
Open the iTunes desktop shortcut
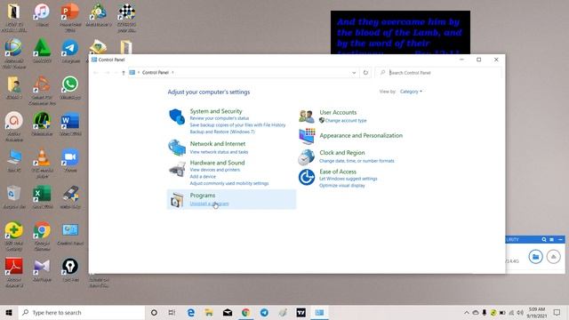42,16
